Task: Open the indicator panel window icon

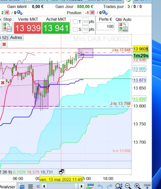Action: (61, 172)
